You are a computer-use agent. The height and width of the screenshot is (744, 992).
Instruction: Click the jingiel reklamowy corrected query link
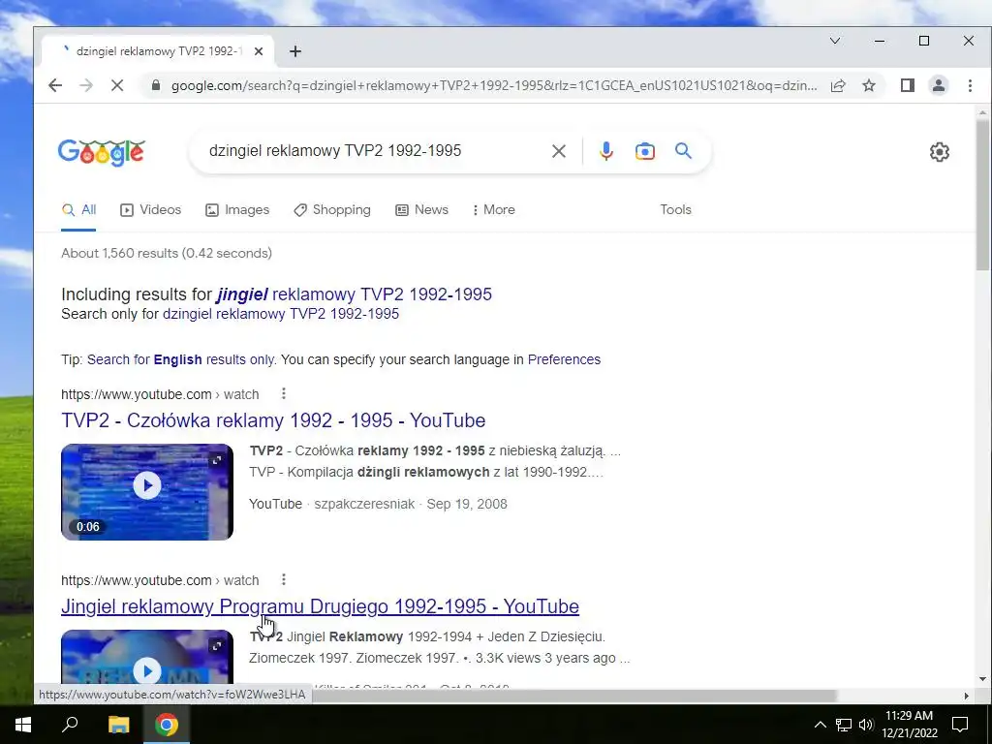355,294
